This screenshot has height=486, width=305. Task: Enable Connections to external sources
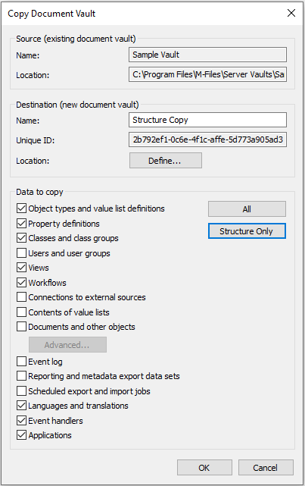click(21, 297)
